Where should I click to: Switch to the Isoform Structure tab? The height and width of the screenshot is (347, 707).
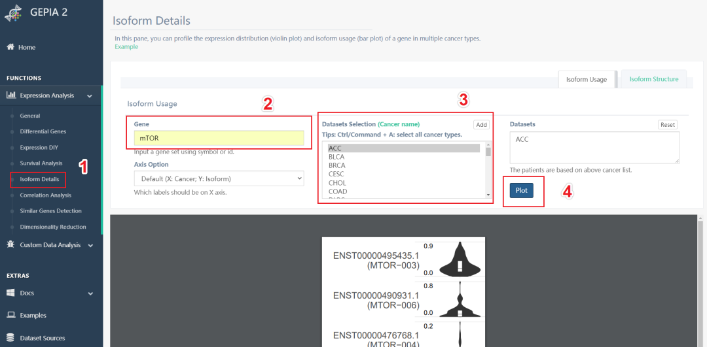pos(654,79)
